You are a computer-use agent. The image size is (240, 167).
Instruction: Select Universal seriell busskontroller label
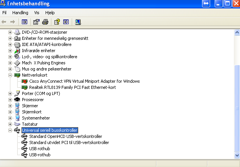[50, 130]
